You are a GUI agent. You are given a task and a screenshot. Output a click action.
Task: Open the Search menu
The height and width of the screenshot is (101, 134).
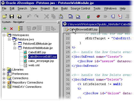tap(22, 8)
